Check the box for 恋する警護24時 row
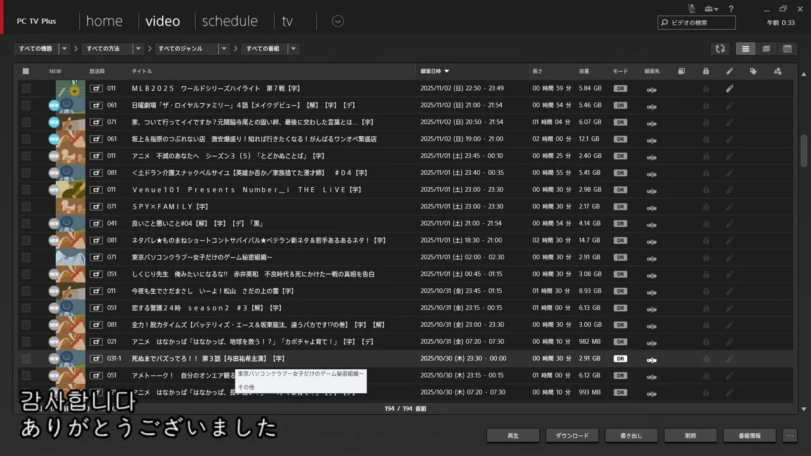 click(26, 308)
